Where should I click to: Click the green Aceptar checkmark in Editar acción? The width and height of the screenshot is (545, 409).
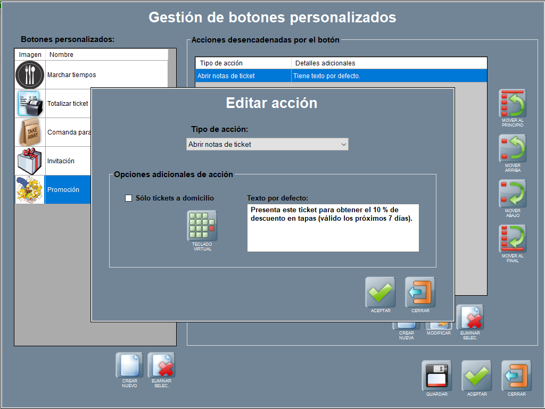pyautogui.click(x=380, y=292)
